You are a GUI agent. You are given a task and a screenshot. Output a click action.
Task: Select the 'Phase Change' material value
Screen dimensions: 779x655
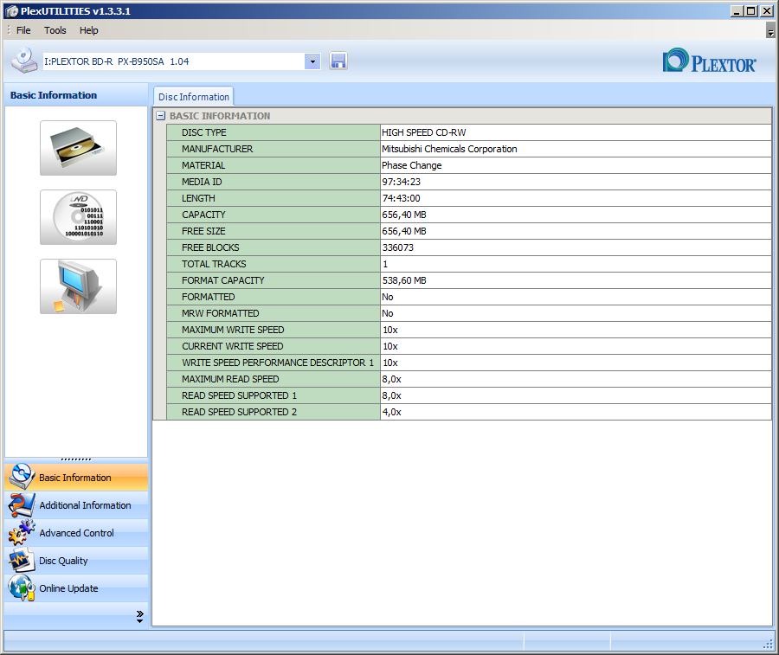[411, 165]
